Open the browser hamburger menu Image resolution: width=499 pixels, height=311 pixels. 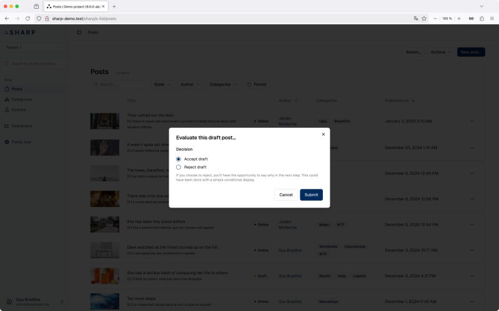(x=492, y=19)
